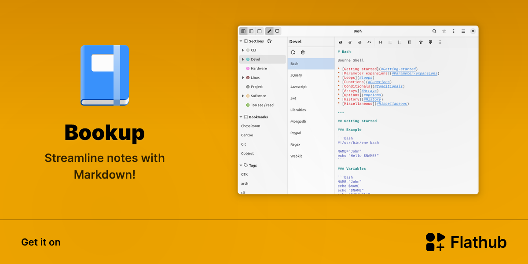Image resolution: width=528 pixels, height=264 pixels.
Task: Apply strikethrough formatting in editor toolbar
Action: [359, 42]
